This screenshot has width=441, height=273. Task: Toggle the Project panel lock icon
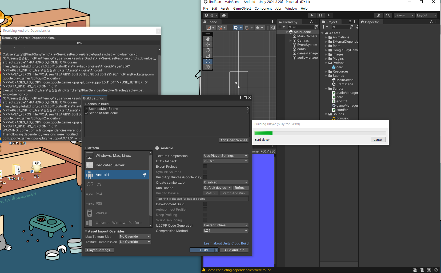point(350,22)
